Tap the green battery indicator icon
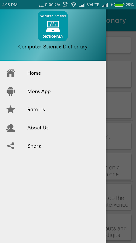The image size is (136, 243). (x=119, y=5)
